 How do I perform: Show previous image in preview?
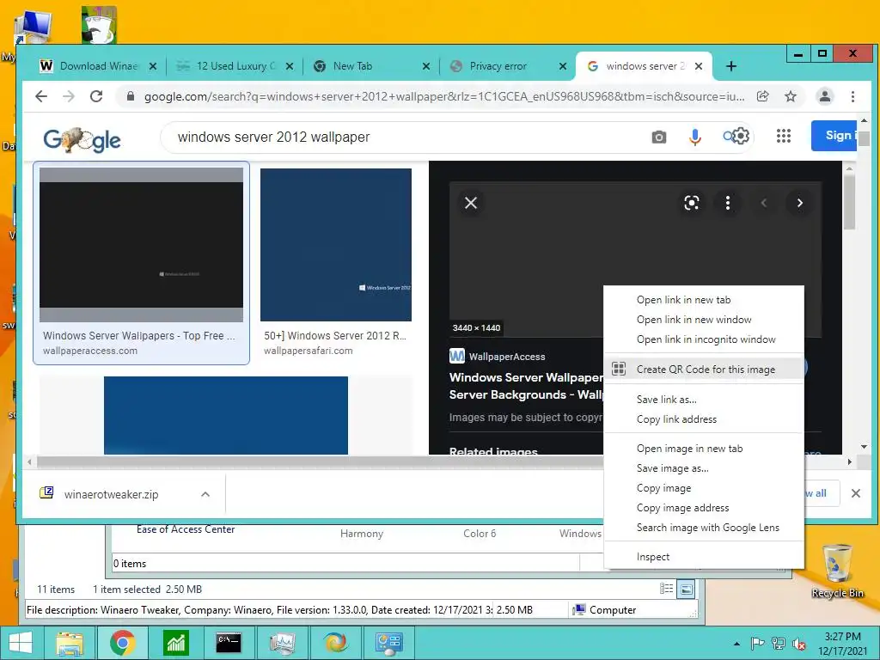[764, 203]
